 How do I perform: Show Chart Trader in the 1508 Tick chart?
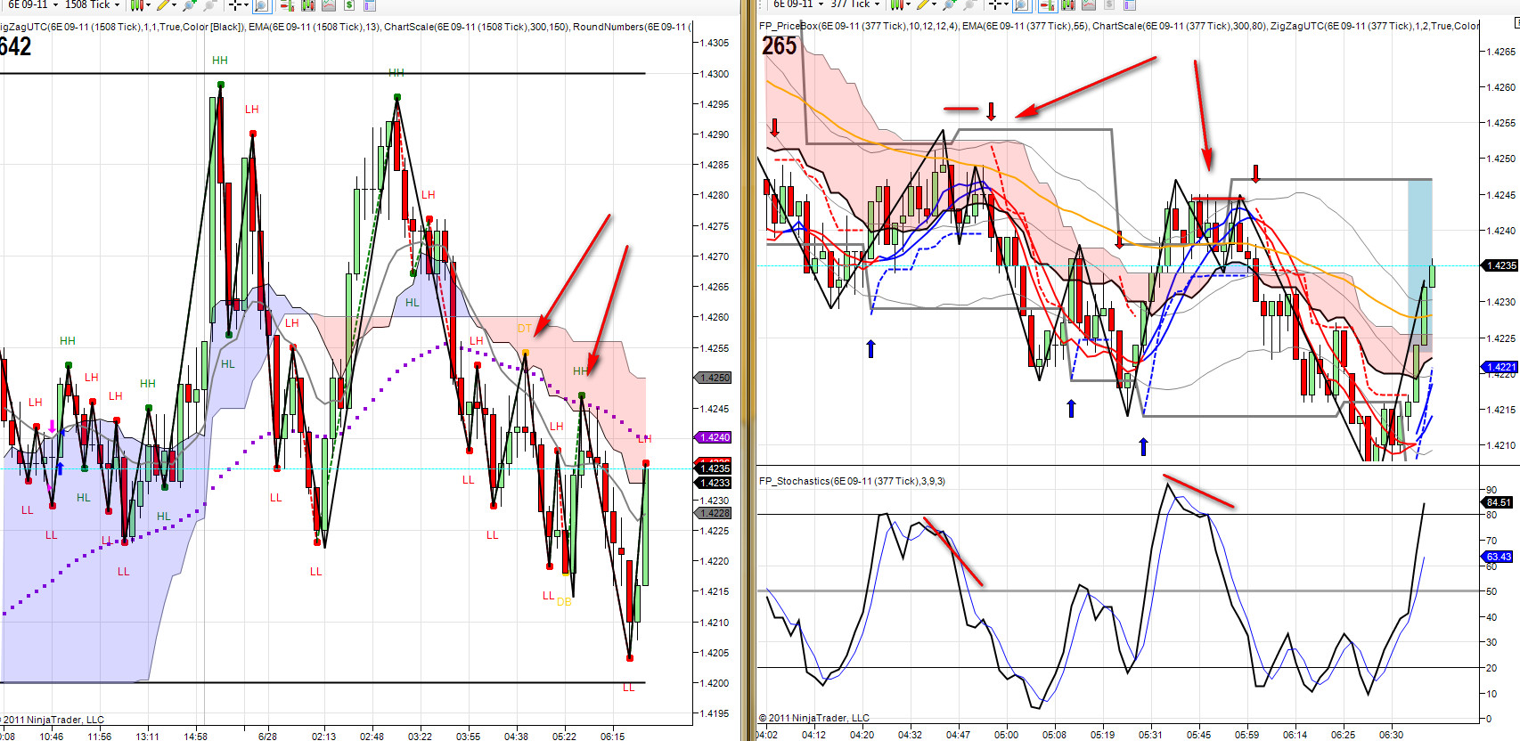287,5
